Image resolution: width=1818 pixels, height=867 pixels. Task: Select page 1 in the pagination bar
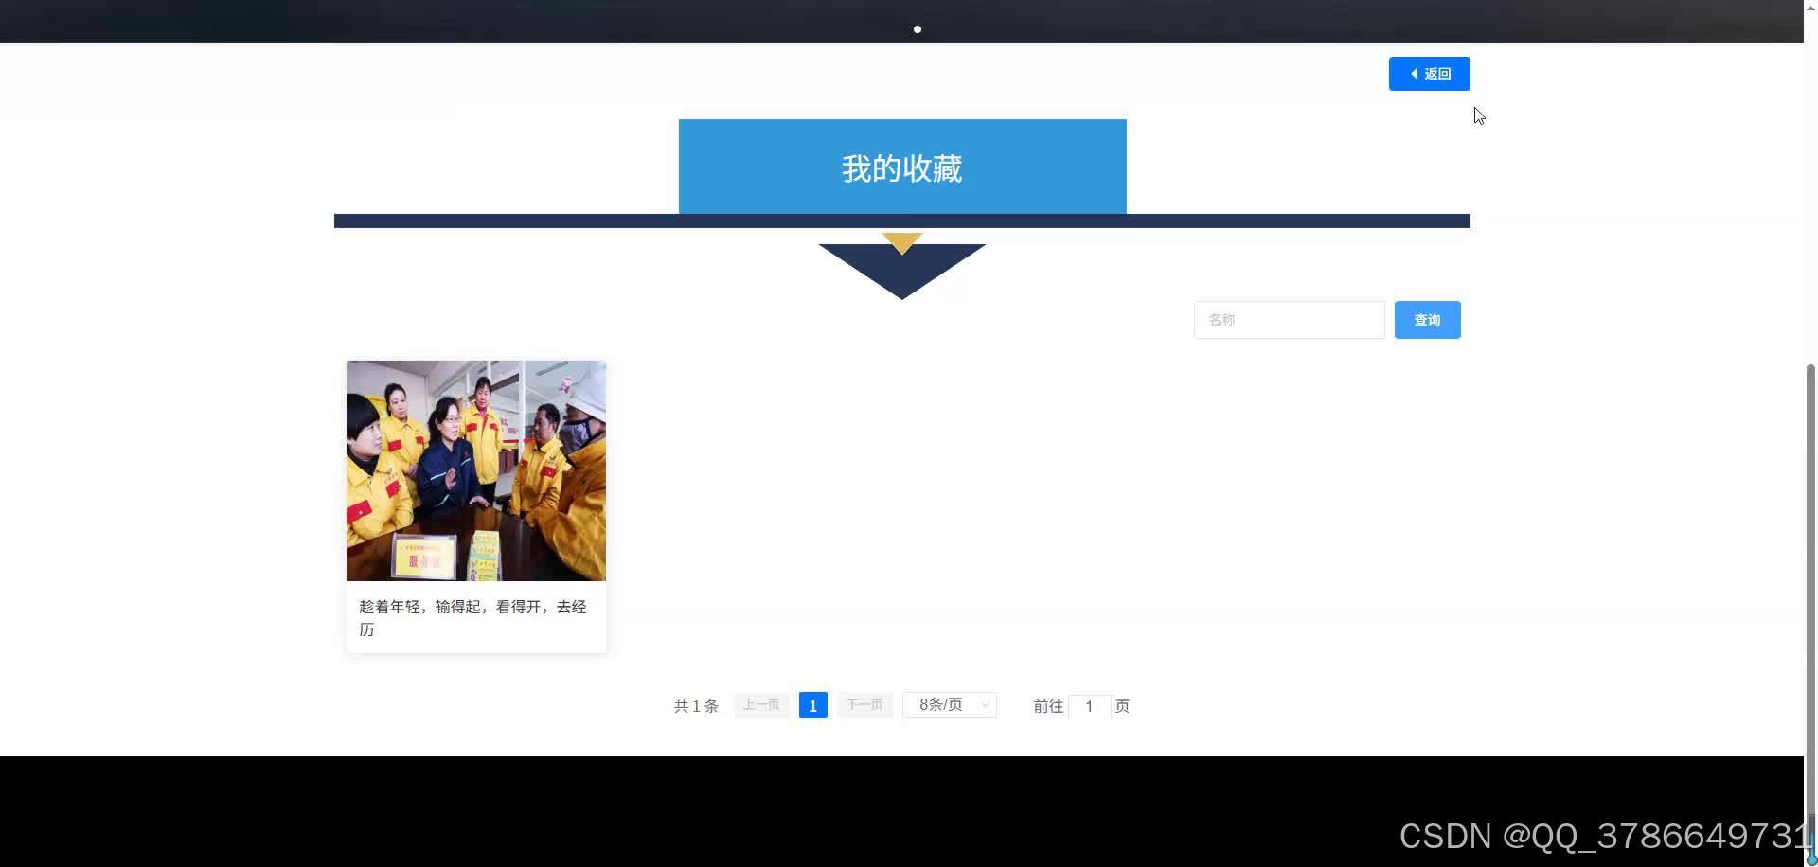(812, 704)
